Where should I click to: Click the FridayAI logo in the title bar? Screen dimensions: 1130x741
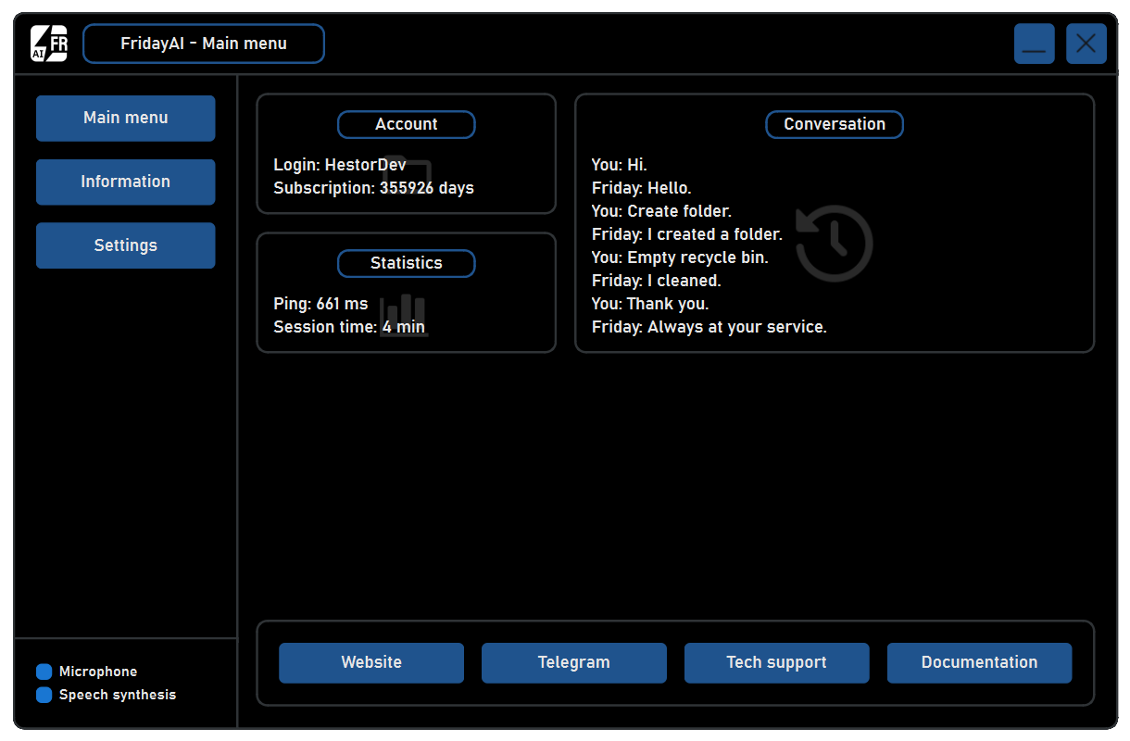(x=49, y=43)
